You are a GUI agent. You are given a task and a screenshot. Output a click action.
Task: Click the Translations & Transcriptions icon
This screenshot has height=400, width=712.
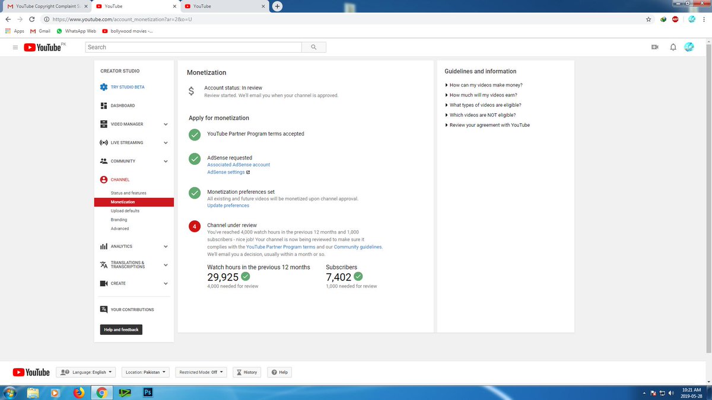tap(104, 265)
